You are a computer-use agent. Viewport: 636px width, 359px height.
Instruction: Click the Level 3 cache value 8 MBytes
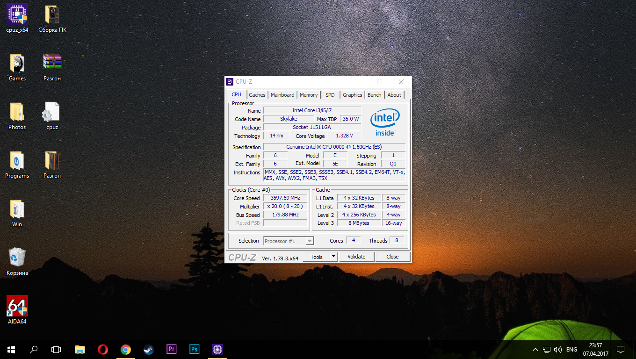(359, 223)
